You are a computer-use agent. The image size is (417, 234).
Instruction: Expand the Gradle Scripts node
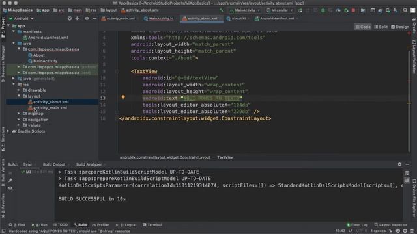point(8,131)
